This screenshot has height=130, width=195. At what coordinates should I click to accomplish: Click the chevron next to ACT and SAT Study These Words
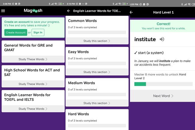pos(46,84)
